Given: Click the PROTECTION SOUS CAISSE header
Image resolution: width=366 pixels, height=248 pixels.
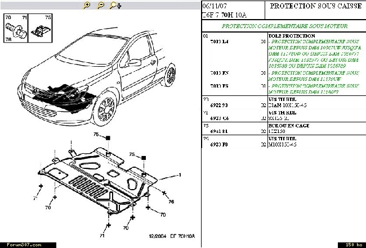Looking at the screenshot, I should click(x=308, y=7).
